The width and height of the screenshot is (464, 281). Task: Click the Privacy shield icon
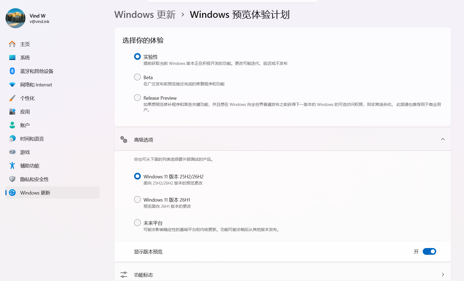point(12,179)
